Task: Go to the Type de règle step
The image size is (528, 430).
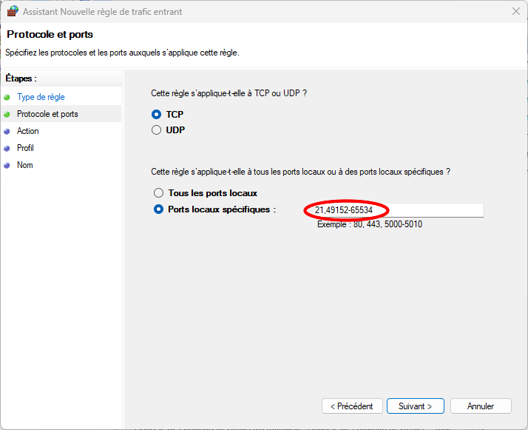Action: tap(41, 97)
